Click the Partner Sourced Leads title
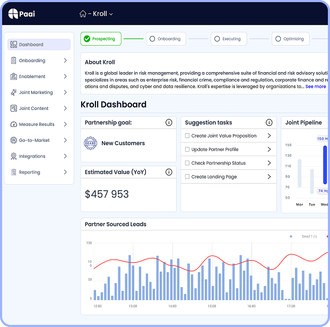330x327 pixels. point(116,224)
